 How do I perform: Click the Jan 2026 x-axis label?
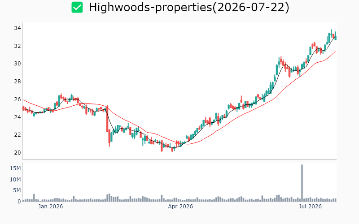pos(50,207)
